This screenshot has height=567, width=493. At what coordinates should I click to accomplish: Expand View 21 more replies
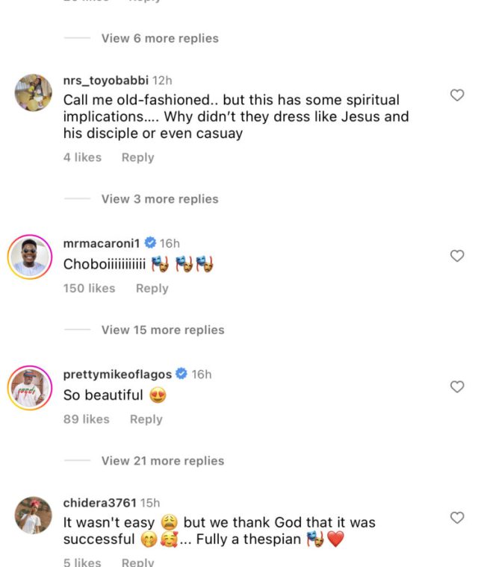[x=163, y=461]
